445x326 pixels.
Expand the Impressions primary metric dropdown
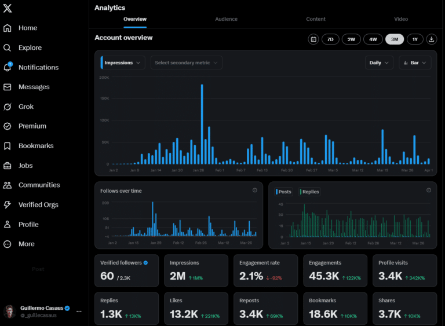123,63
